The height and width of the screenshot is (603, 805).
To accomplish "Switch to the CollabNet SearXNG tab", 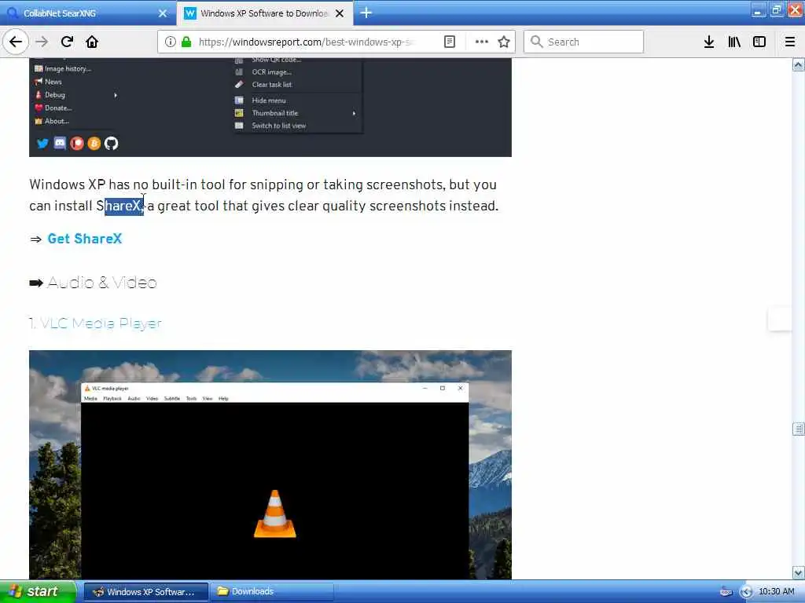I will tap(88, 13).
